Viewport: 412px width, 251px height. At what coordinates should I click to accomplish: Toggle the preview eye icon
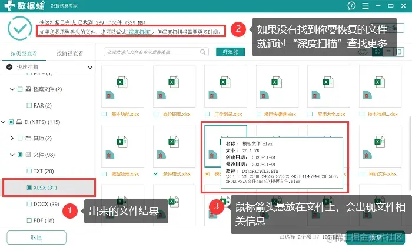tap(363, 52)
